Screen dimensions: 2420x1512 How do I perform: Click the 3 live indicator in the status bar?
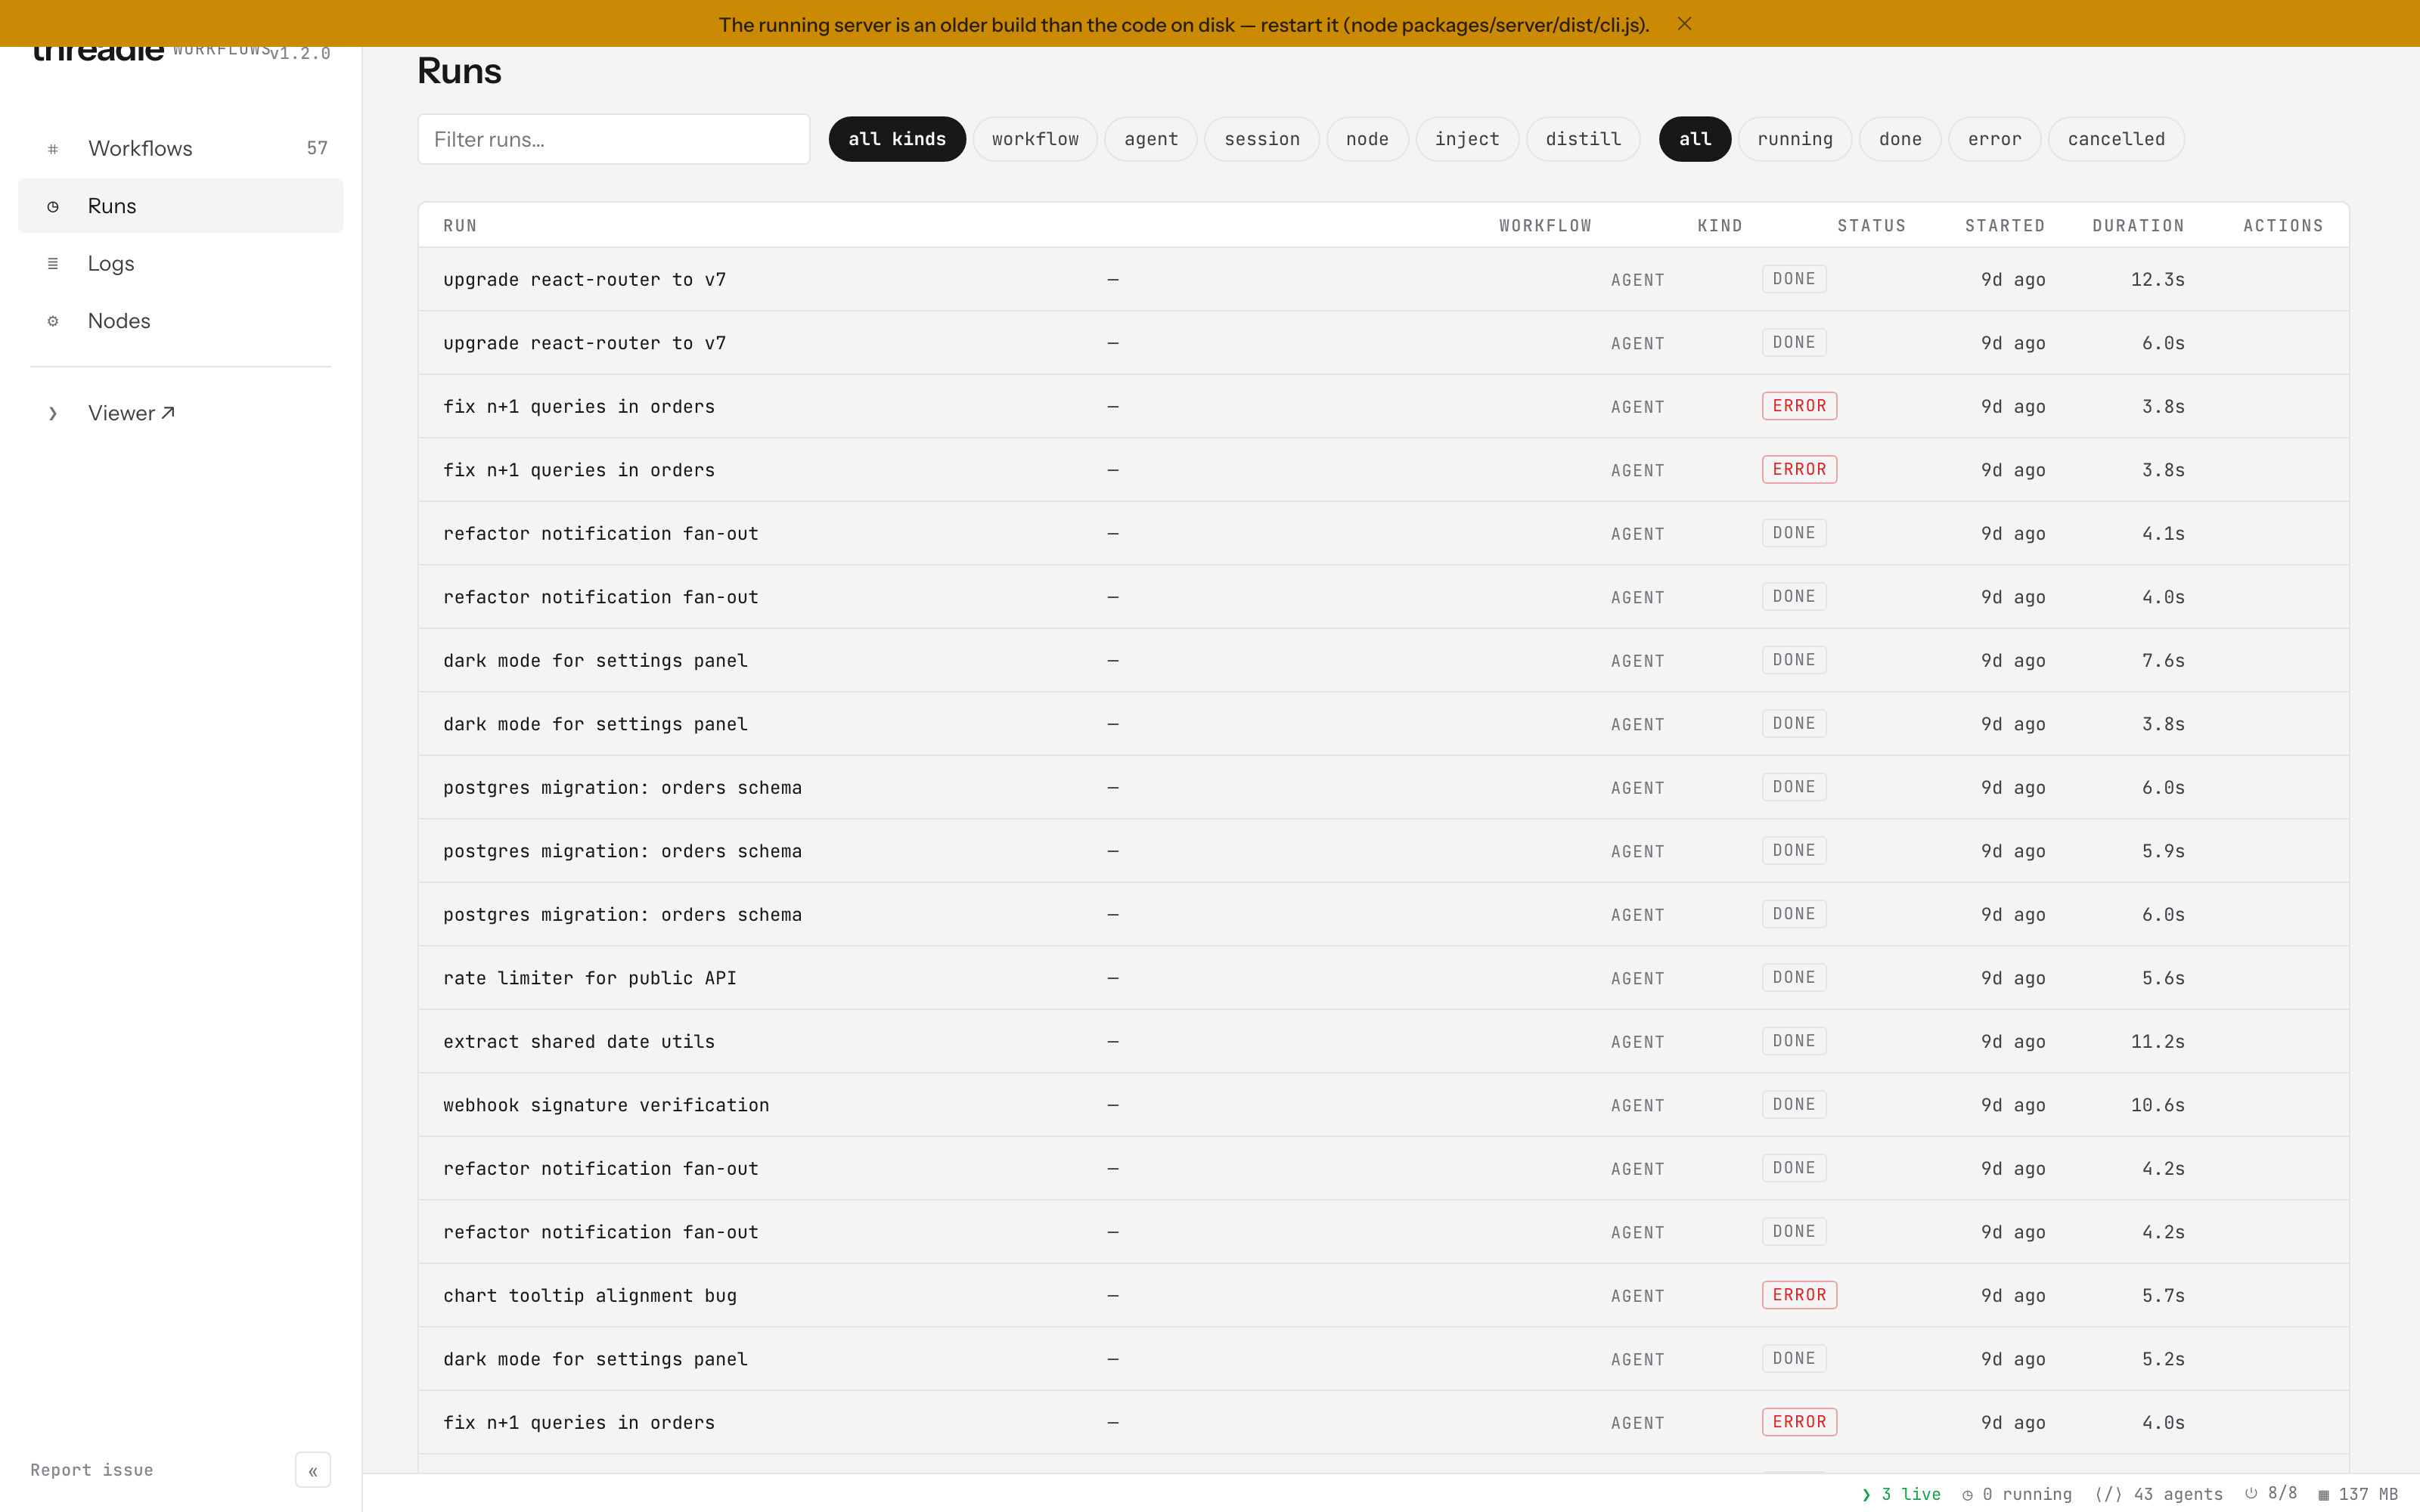pyautogui.click(x=1901, y=1494)
